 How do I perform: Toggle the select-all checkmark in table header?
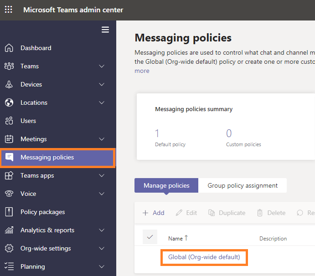(x=150, y=237)
